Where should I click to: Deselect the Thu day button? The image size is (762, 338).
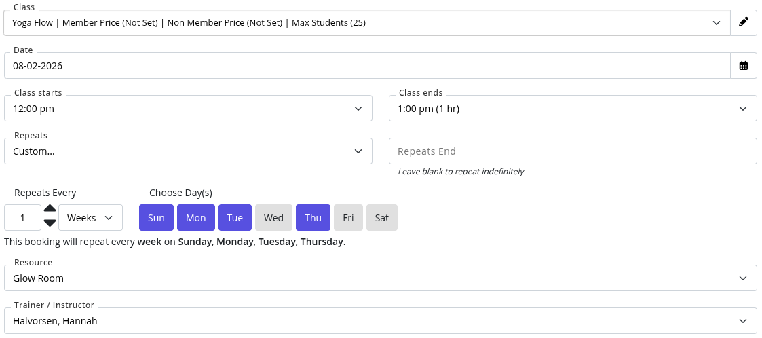(313, 217)
